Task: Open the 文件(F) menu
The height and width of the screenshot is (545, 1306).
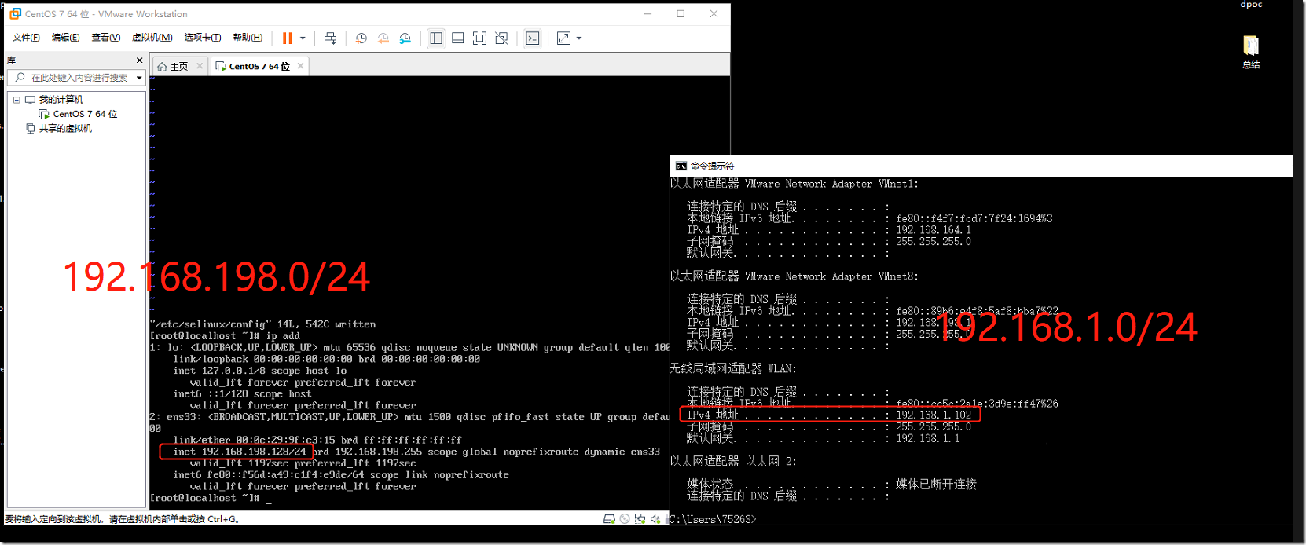Action: click(x=26, y=38)
